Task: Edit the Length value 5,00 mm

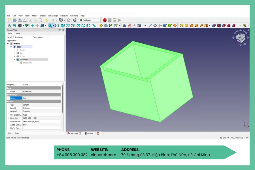Action: (42, 108)
